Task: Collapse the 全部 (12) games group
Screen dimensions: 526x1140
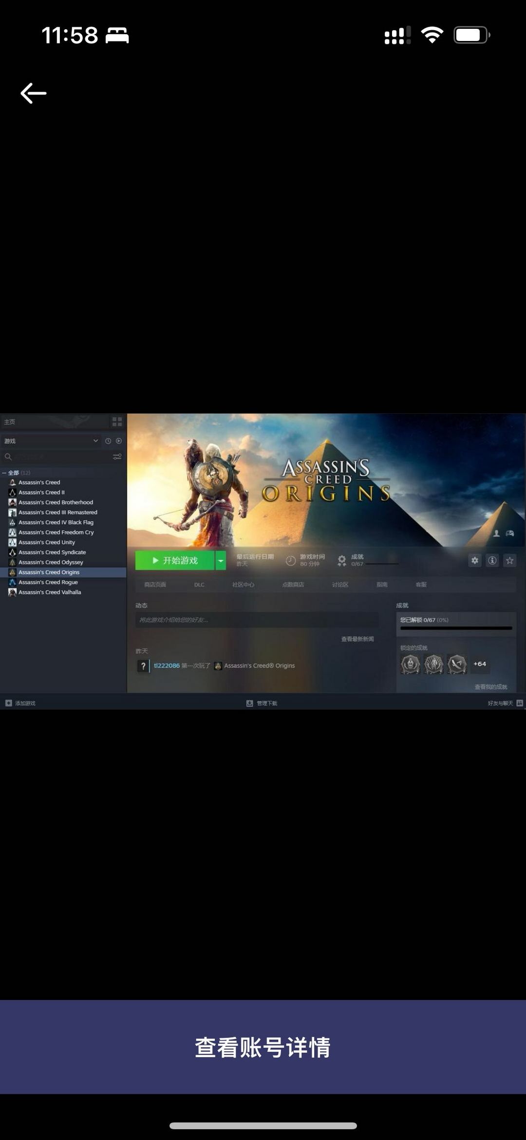Action: pos(4,473)
